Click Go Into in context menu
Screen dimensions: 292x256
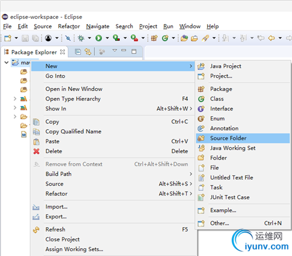[x=113, y=76]
